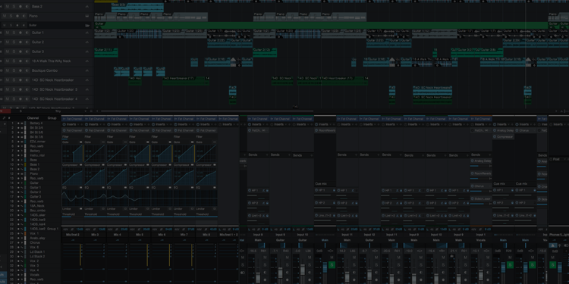Toggle the Limiter on Mic 5 Fat Channel
This screenshot has height=284, width=569.
coord(148,209)
